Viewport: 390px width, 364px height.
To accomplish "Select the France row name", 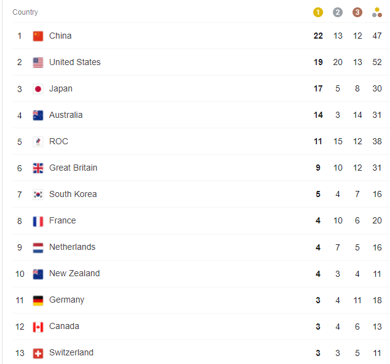I will [x=63, y=220].
